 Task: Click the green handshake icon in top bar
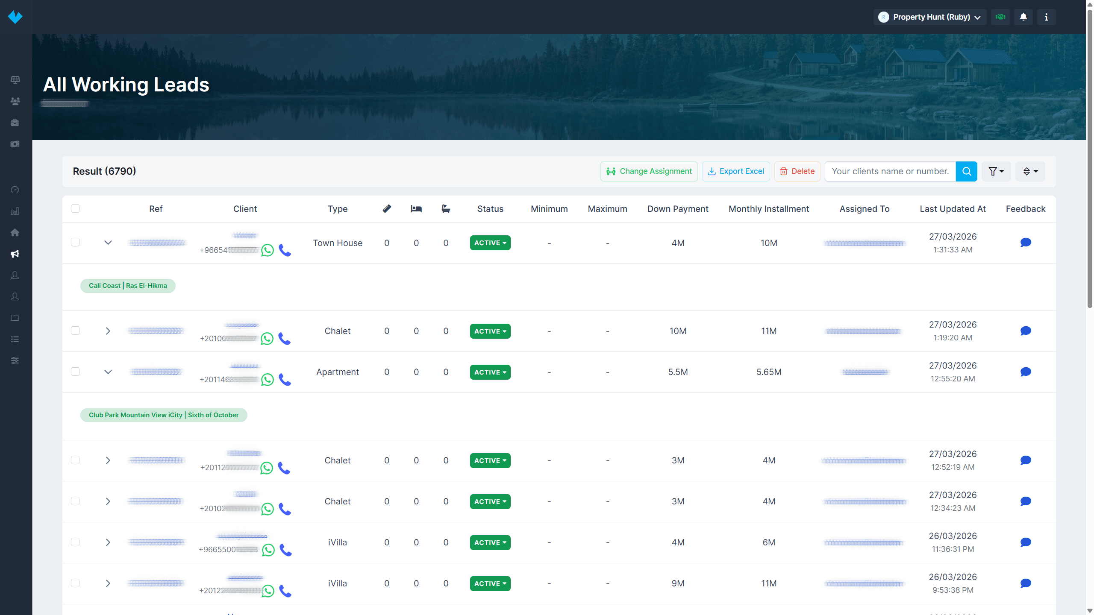pyautogui.click(x=1000, y=17)
